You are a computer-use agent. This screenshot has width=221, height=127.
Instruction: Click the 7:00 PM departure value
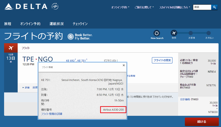tap(110, 89)
